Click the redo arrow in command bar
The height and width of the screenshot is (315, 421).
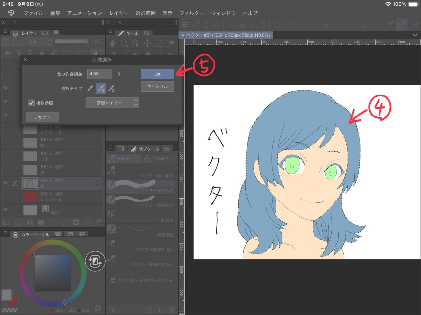(x=288, y=25)
